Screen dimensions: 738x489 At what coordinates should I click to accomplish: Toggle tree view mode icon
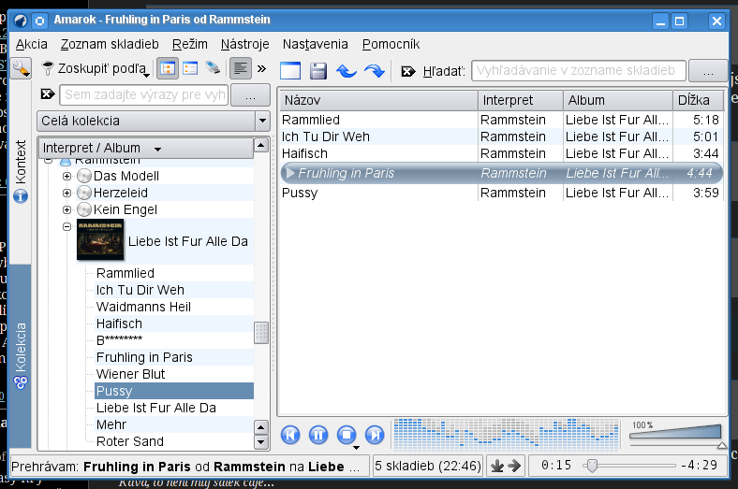pos(167,68)
